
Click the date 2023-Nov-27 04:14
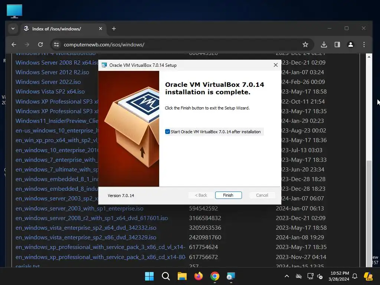(x=301, y=257)
